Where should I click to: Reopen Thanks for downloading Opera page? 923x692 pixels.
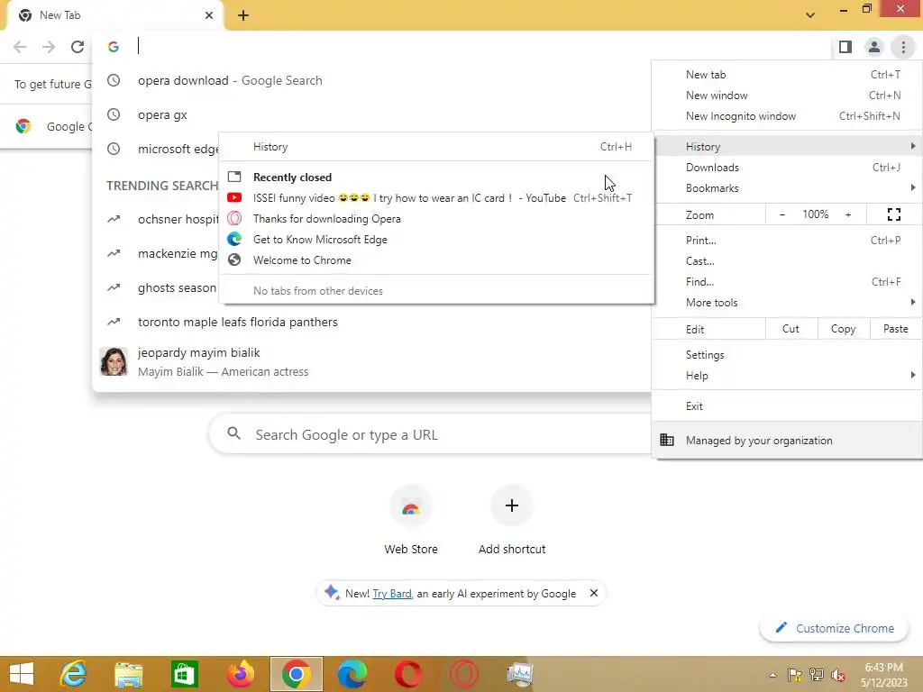point(436,218)
